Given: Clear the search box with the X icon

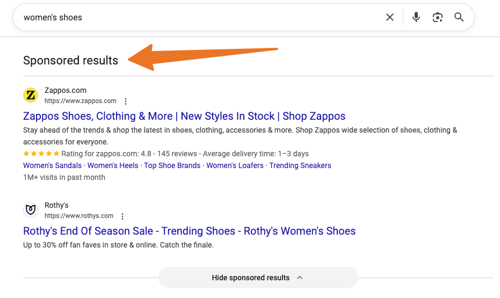Looking at the screenshot, I should (x=390, y=17).
